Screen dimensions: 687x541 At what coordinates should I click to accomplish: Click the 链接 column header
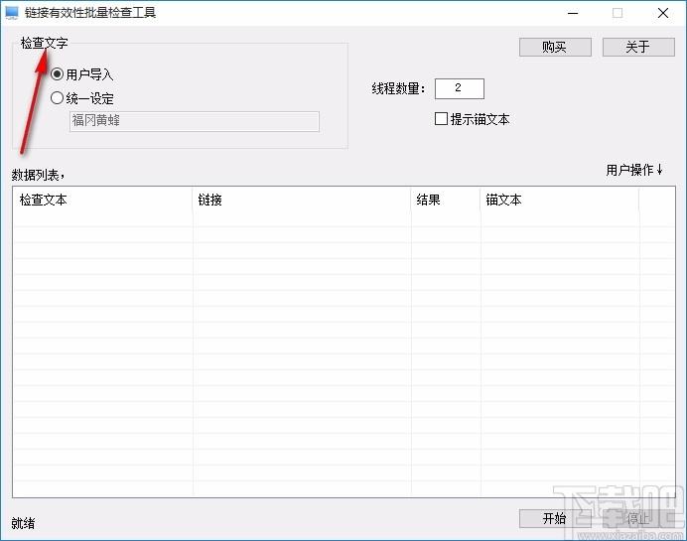[302, 201]
